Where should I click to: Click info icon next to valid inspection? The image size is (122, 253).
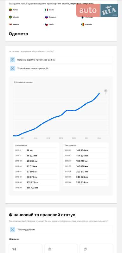click(x=13, y=230)
